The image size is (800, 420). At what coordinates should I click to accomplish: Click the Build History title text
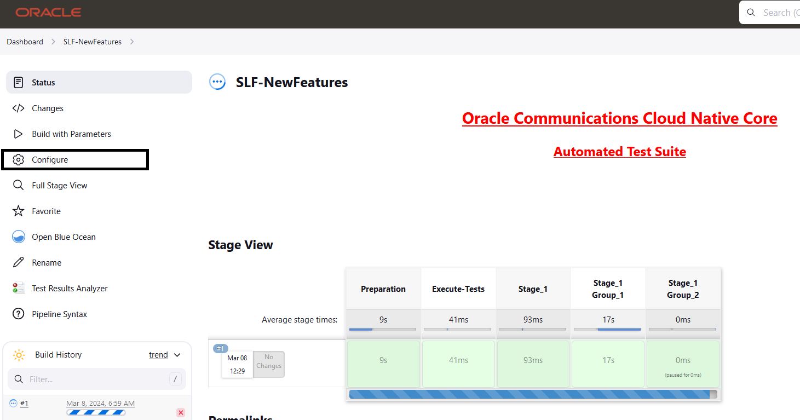58,355
